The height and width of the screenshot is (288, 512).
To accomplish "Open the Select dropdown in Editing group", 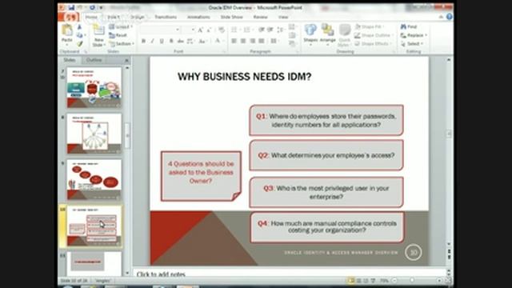I will click(x=412, y=43).
